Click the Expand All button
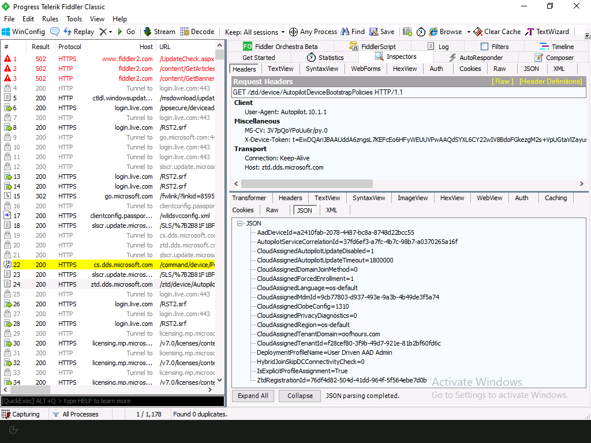 click(253, 396)
